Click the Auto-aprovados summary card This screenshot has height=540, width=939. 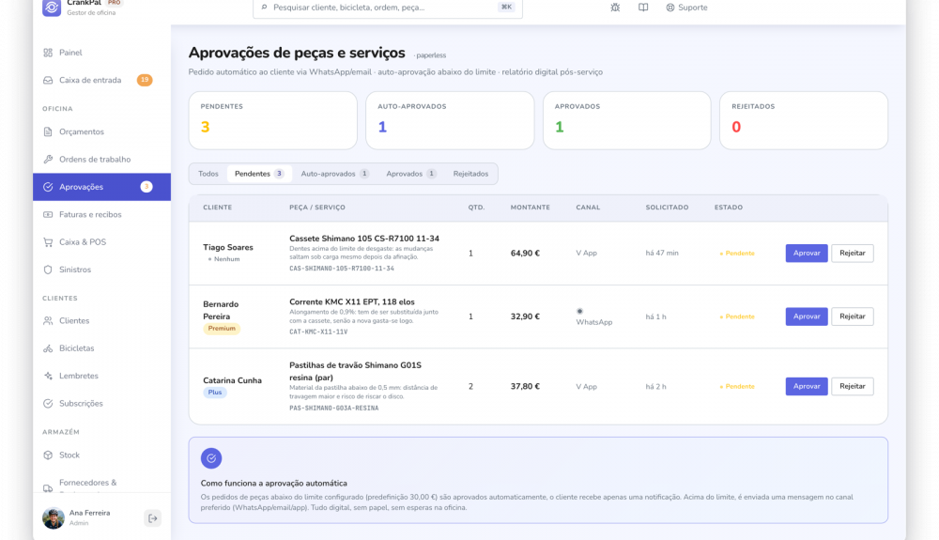pos(450,120)
